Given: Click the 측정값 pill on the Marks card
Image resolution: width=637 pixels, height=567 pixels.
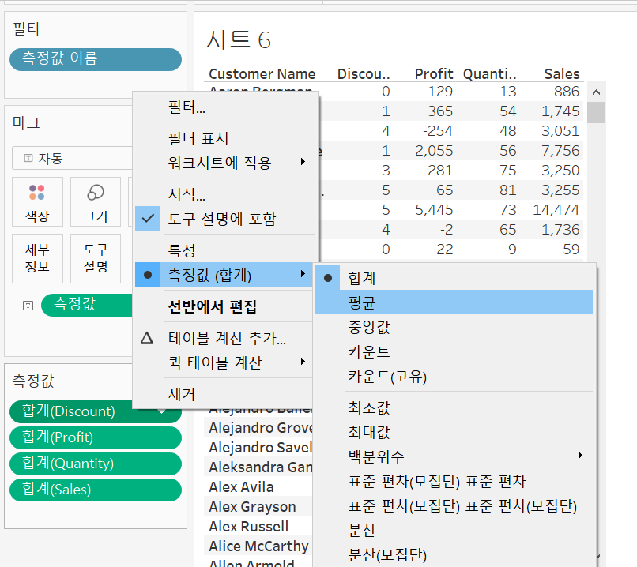Looking at the screenshot, I should pos(87,305).
